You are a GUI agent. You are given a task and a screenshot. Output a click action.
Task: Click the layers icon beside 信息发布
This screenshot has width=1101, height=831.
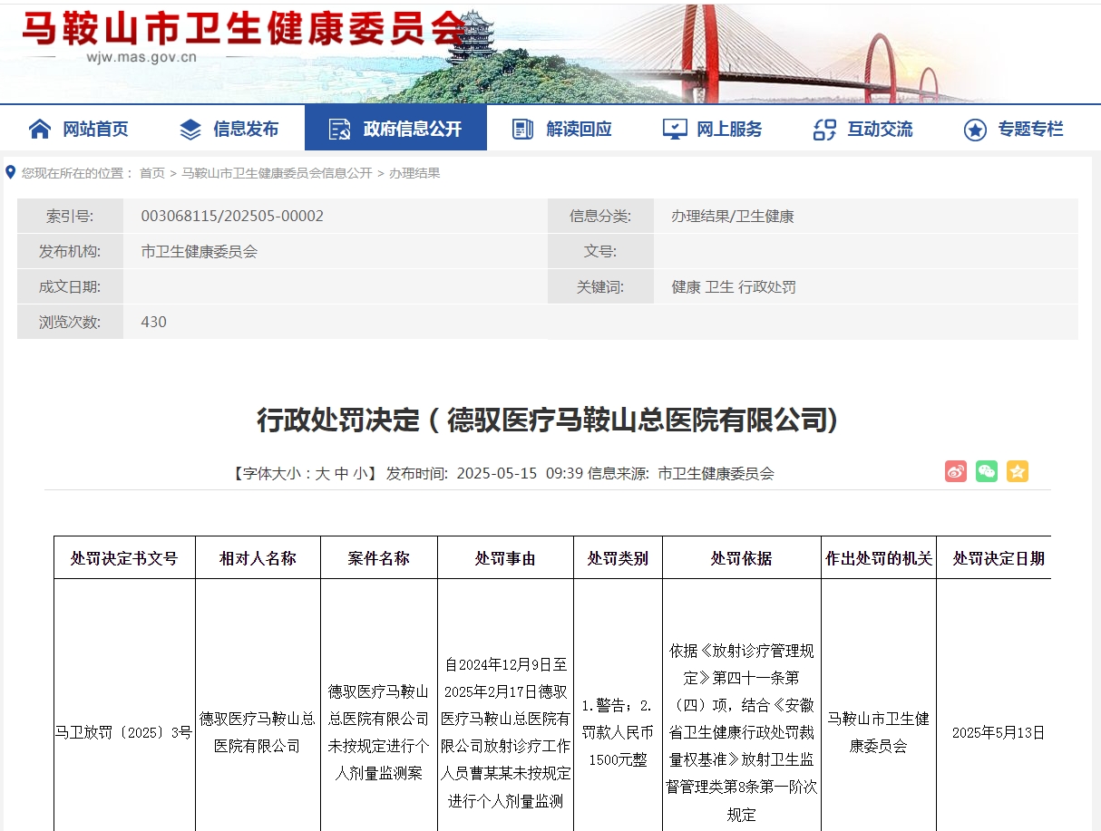pos(190,129)
